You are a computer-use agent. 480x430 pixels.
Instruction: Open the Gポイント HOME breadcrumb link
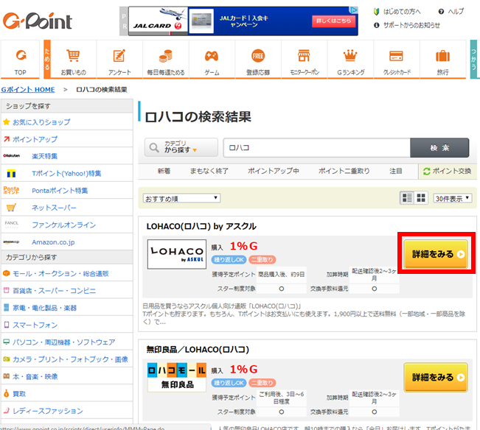(28, 90)
